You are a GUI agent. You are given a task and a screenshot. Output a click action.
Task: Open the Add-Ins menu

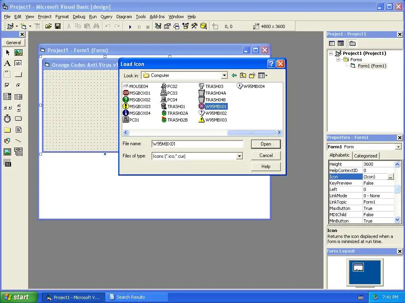tap(157, 17)
